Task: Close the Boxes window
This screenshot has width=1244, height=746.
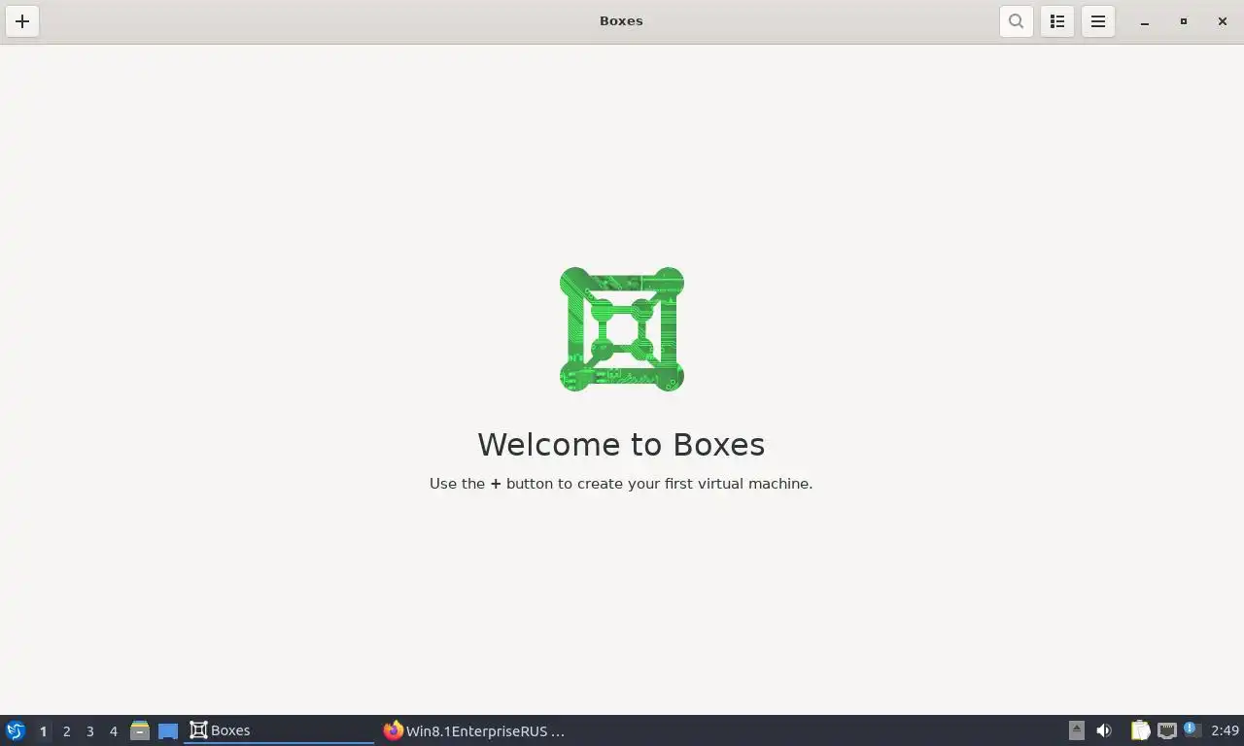Action: click(1223, 21)
